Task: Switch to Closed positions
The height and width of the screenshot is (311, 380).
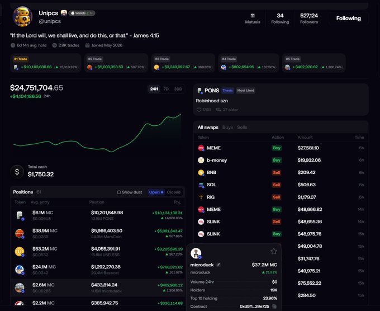Action: tap(174, 192)
